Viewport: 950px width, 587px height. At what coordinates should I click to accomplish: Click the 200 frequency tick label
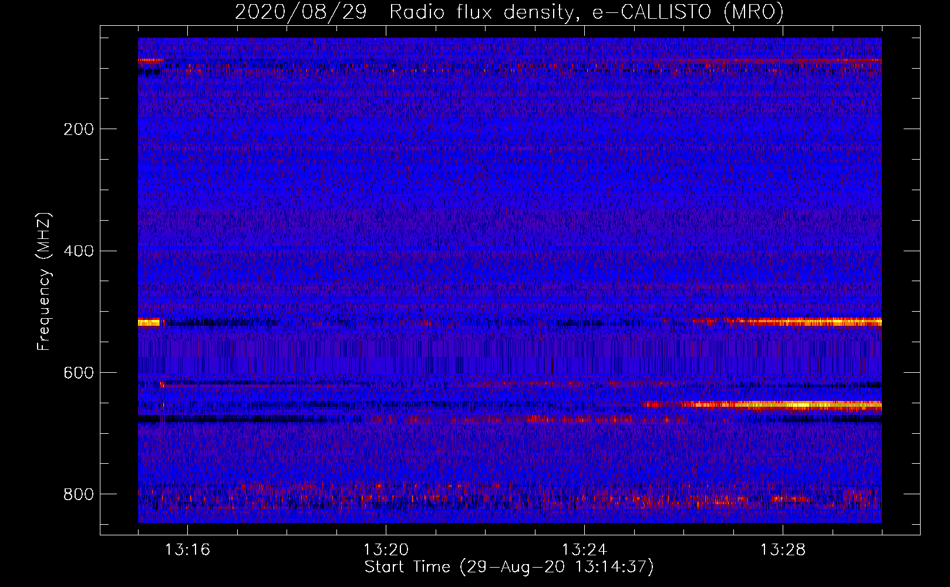(78, 129)
